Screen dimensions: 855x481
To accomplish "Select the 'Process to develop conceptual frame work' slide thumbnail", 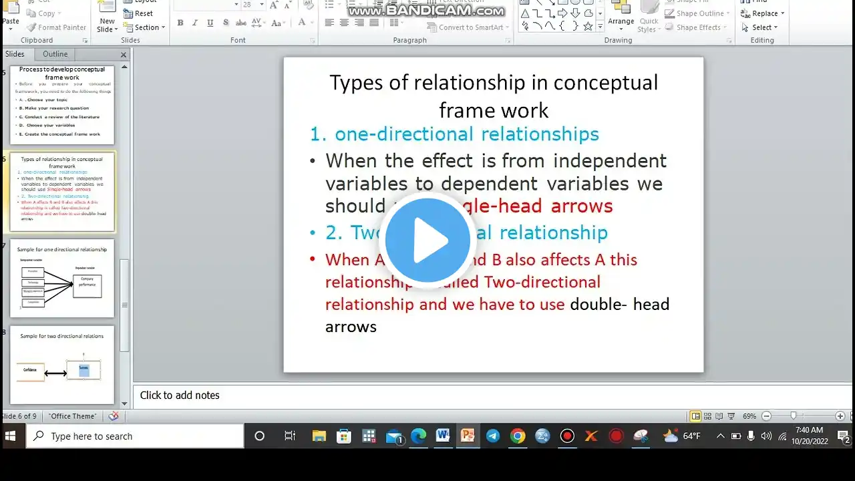I will point(62,104).
